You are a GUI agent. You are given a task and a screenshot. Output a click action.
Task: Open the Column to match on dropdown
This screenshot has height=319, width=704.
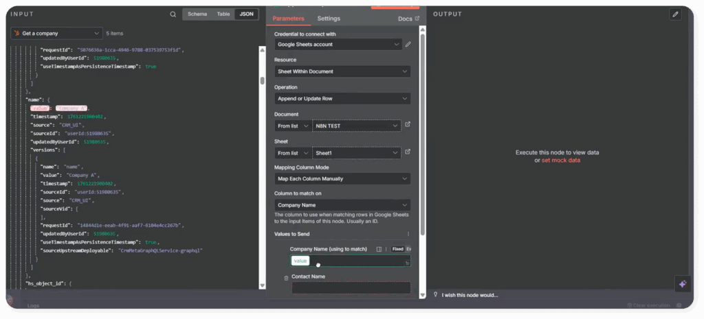click(x=342, y=204)
